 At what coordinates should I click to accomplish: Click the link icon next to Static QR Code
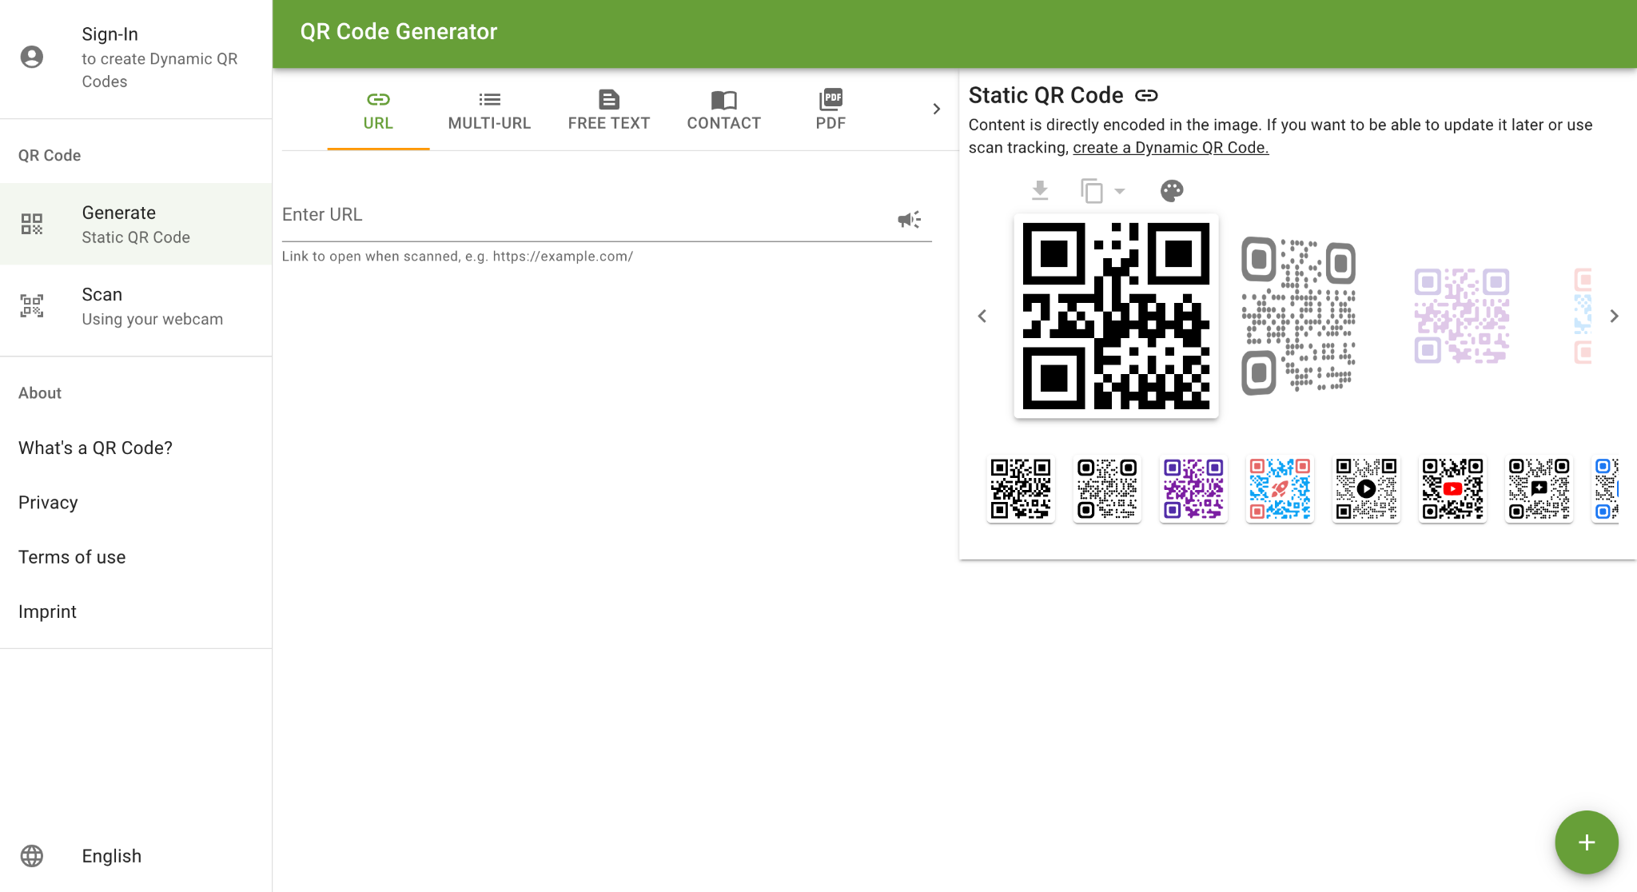pyautogui.click(x=1147, y=94)
